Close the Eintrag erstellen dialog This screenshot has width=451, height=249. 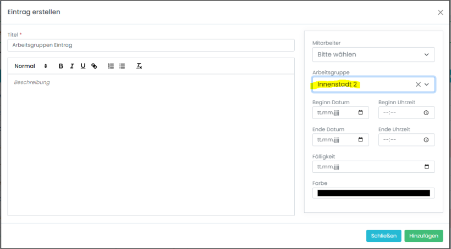click(440, 12)
